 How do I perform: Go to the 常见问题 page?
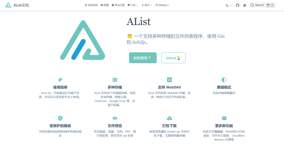(118, 5)
